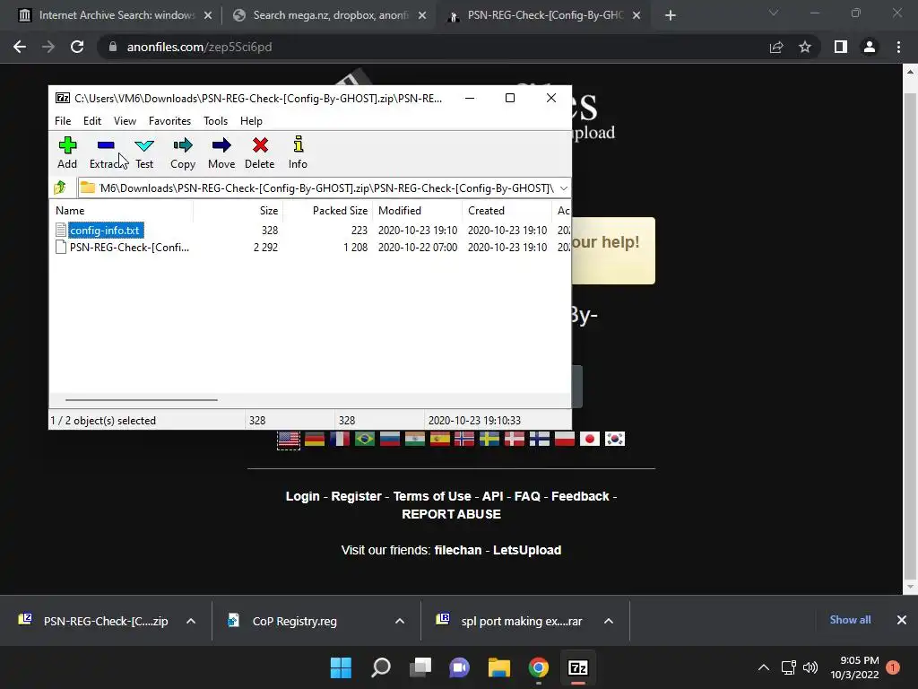918x689 pixels.
Task: Open the Help menu
Action: click(x=251, y=121)
